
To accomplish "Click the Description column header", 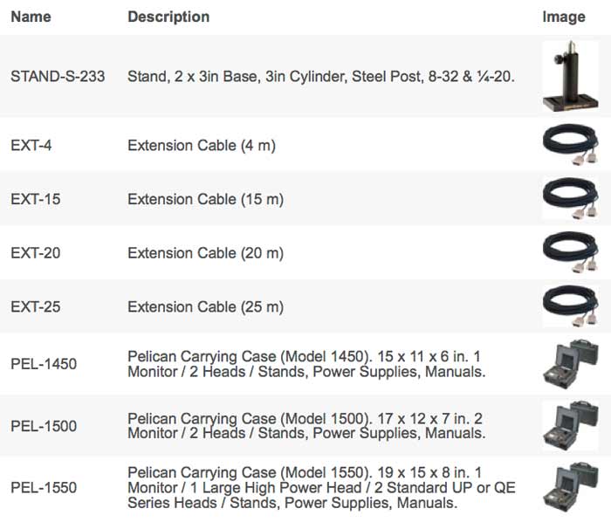I will pyautogui.click(x=168, y=17).
